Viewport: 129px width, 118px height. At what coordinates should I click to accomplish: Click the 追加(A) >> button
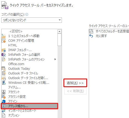pyautogui.click(x=75, y=83)
